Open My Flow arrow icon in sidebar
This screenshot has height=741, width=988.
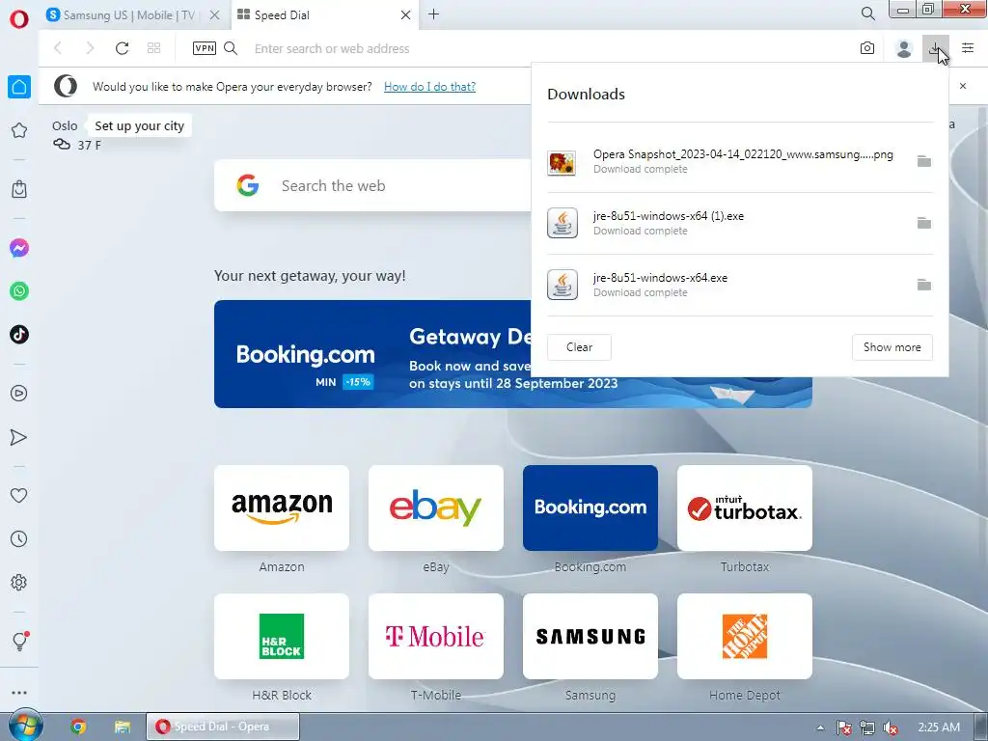coord(19,437)
